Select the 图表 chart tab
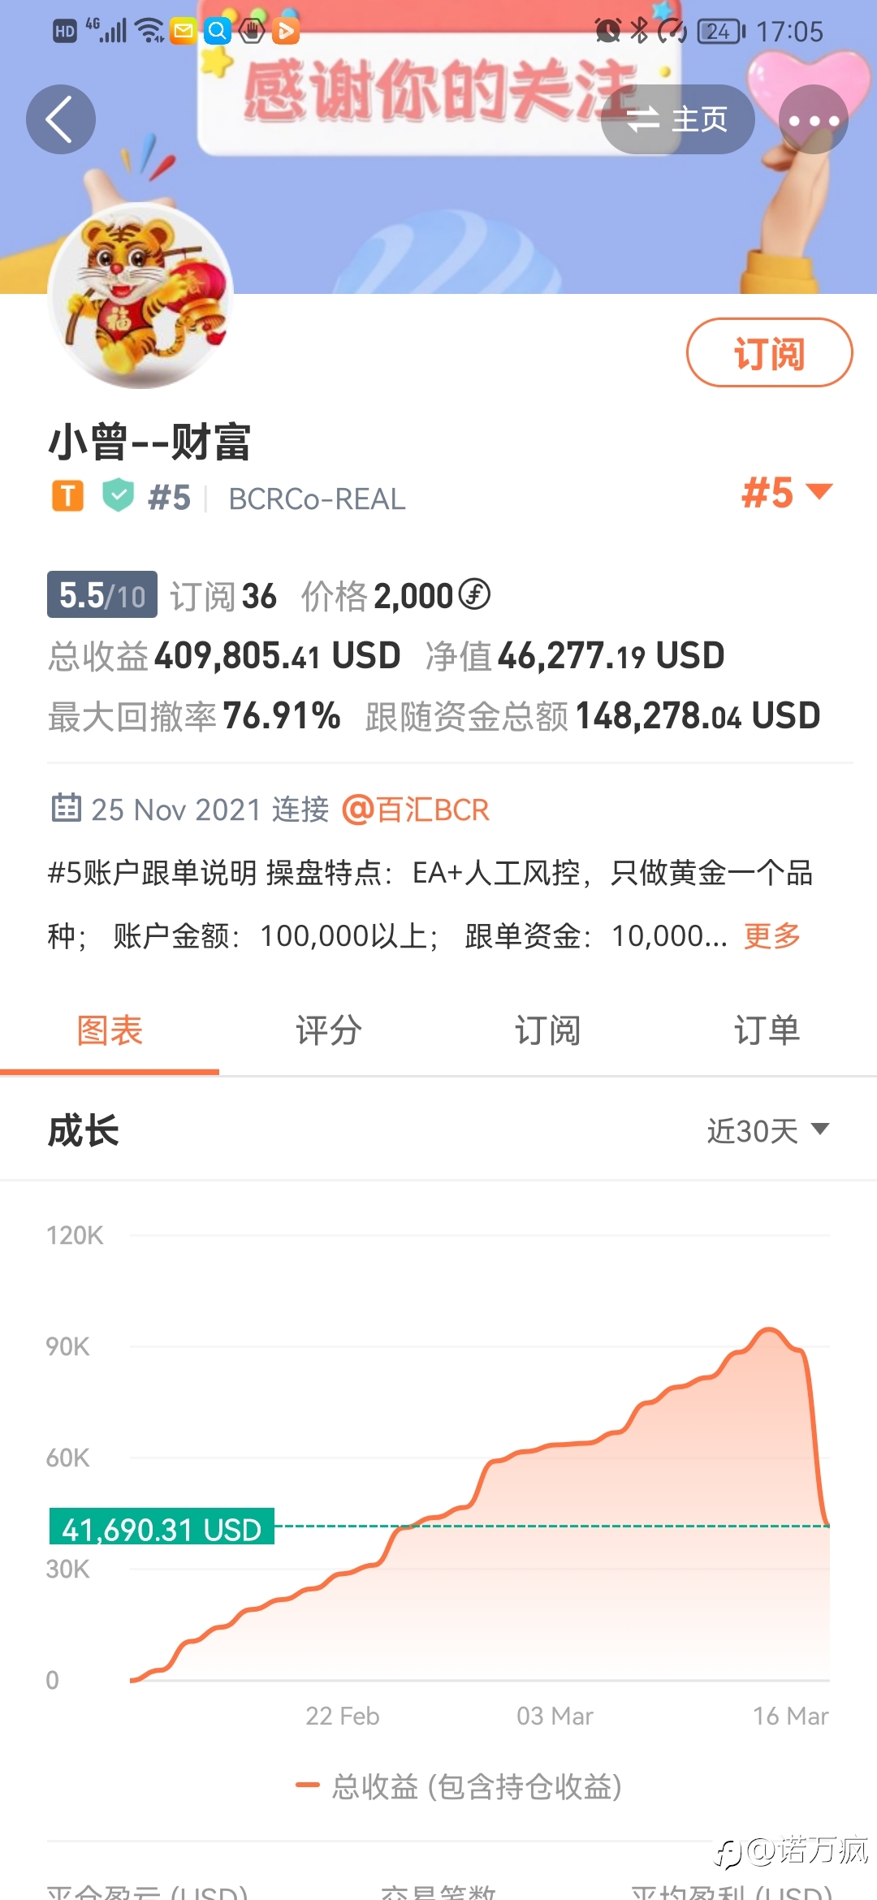The width and height of the screenshot is (877, 1900). pyautogui.click(x=110, y=1031)
